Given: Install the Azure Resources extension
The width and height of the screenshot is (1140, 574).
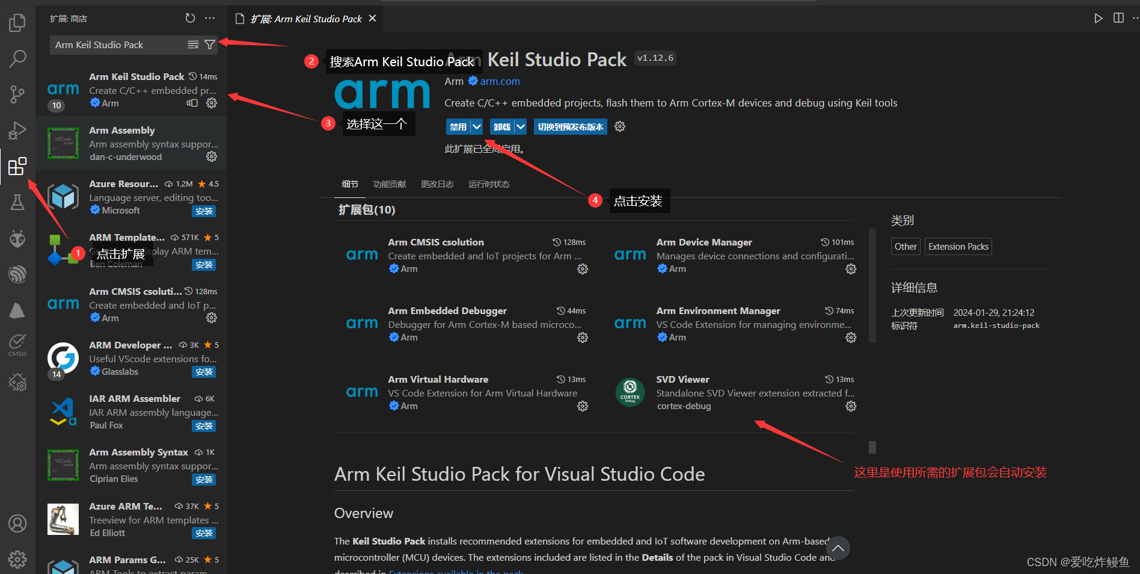Looking at the screenshot, I should pyautogui.click(x=204, y=211).
